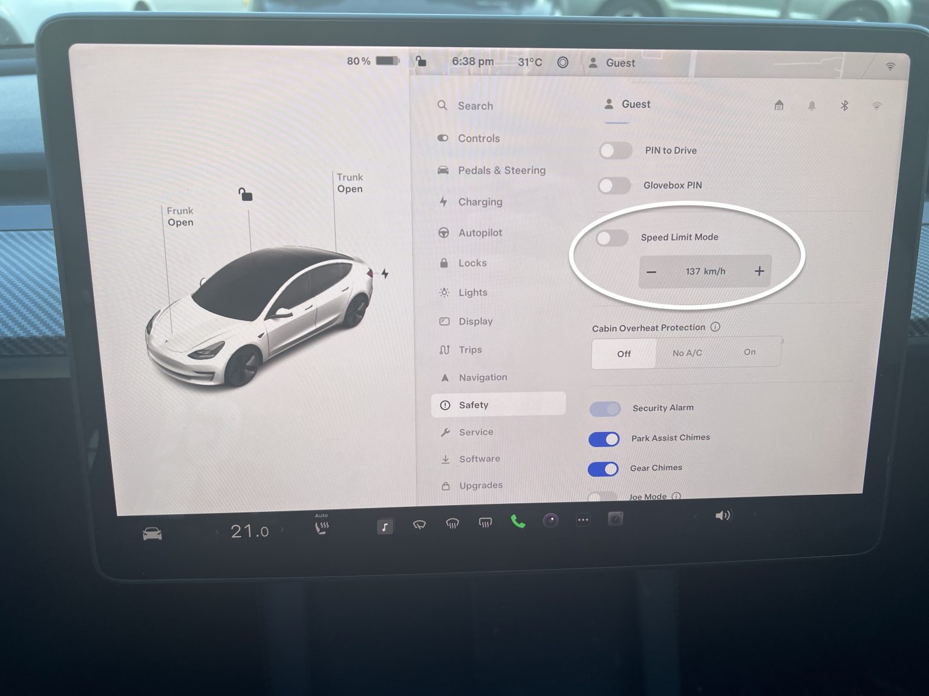Enable Speed Limit Mode
The height and width of the screenshot is (696, 929).
tap(612, 238)
